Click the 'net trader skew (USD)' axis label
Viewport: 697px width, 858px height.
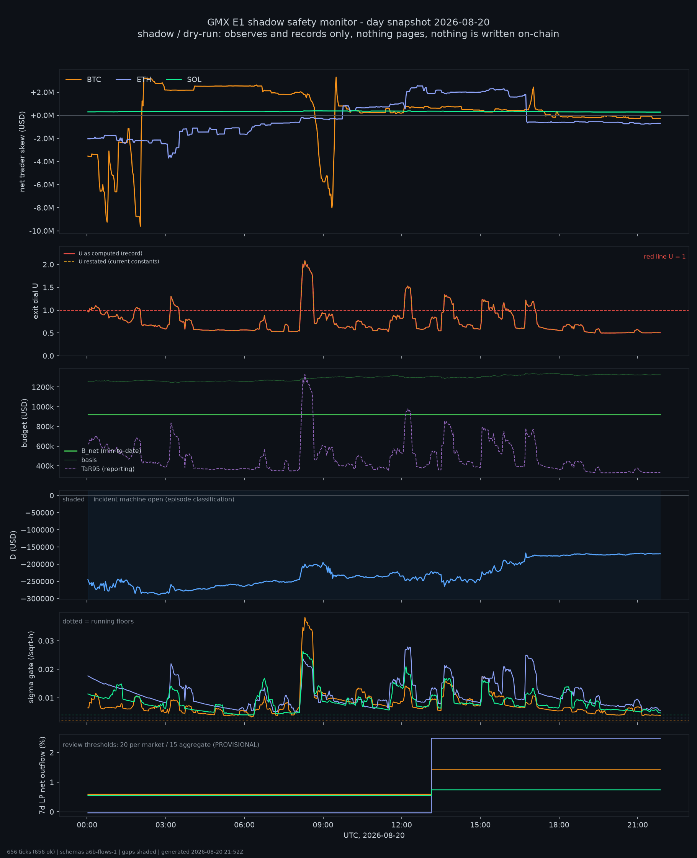click(x=23, y=151)
